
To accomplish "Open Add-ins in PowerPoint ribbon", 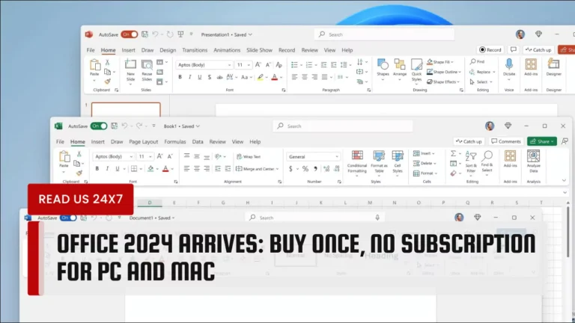I will pos(531,67).
